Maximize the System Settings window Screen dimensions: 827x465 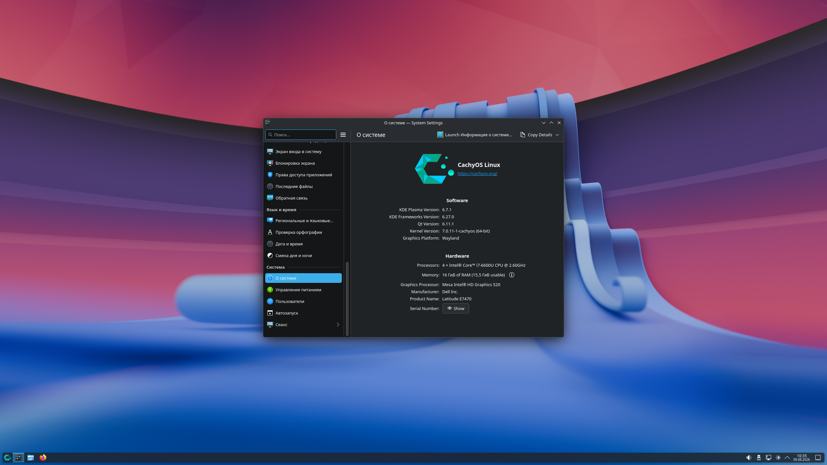pyautogui.click(x=551, y=123)
